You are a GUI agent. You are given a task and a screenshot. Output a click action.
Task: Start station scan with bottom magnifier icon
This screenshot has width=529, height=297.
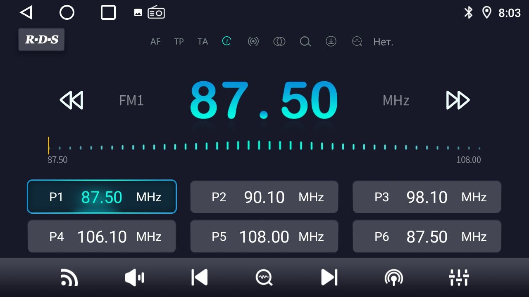point(264,278)
